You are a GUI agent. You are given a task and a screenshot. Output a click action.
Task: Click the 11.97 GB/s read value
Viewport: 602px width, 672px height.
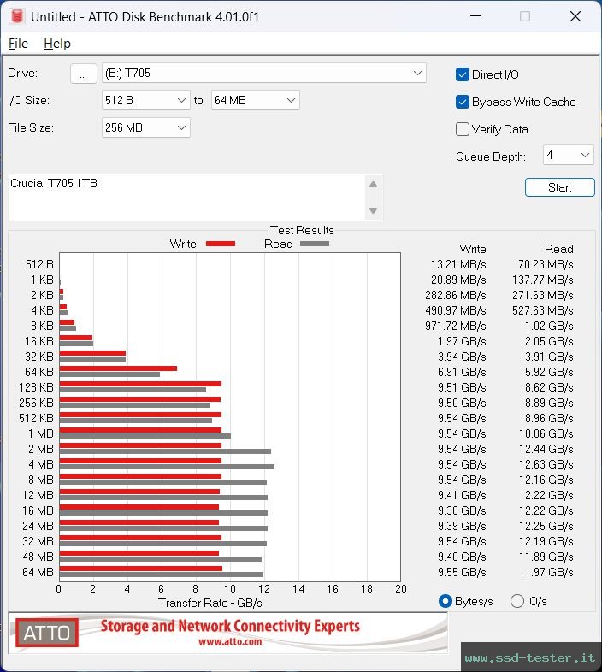click(546, 572)
